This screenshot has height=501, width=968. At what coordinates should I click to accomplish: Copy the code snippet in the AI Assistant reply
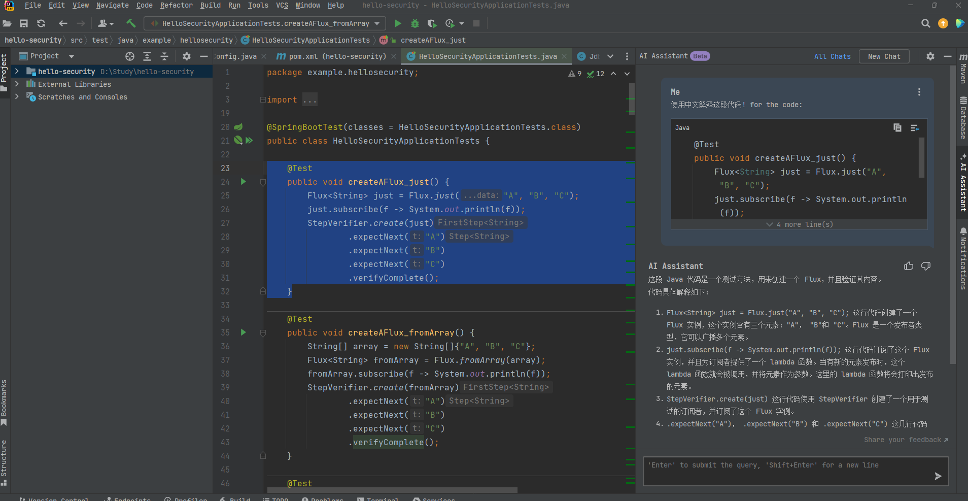(897, 128)
